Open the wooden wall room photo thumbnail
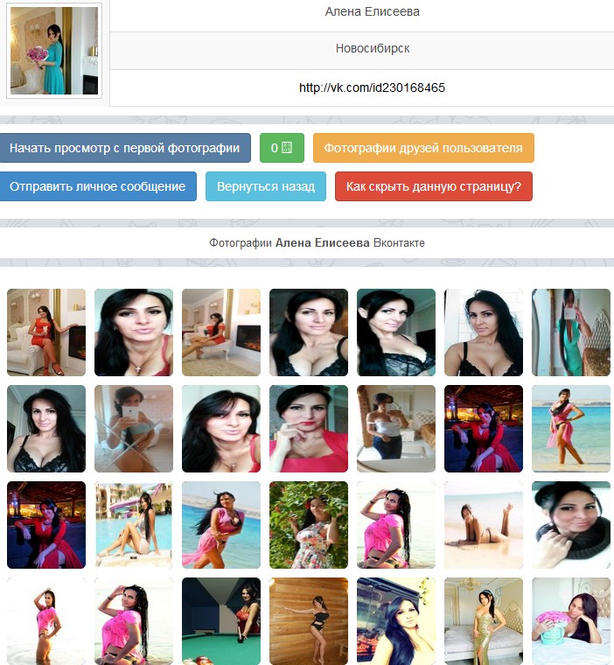The height and width of the screenshot is (665, 614). (x=309, y=619)
